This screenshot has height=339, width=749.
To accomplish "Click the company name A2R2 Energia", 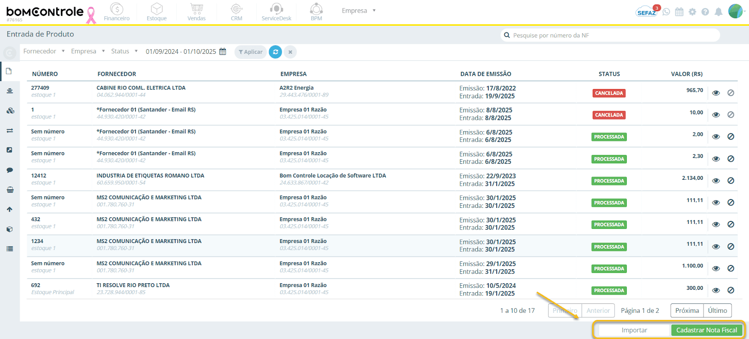I will point(296,88).
